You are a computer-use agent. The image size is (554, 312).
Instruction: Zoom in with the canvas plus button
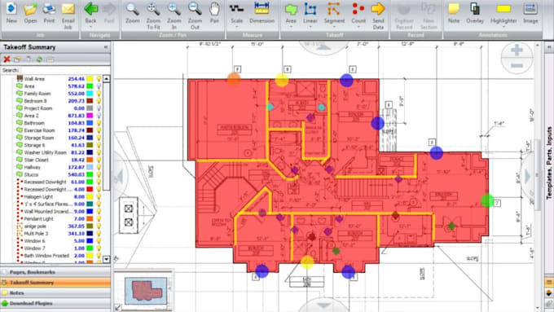pos(517,51)
